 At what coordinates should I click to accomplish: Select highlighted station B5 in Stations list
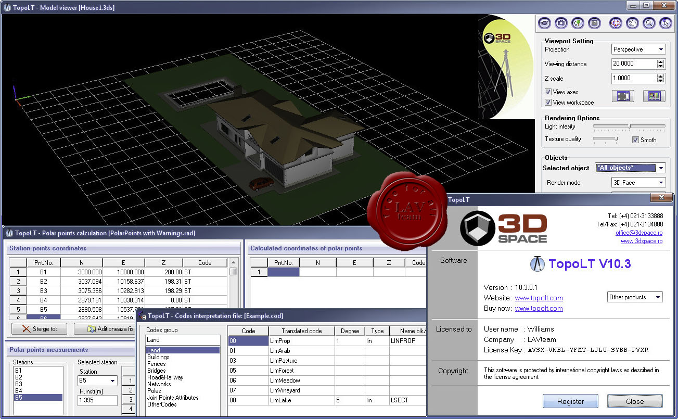coord(38,398)
